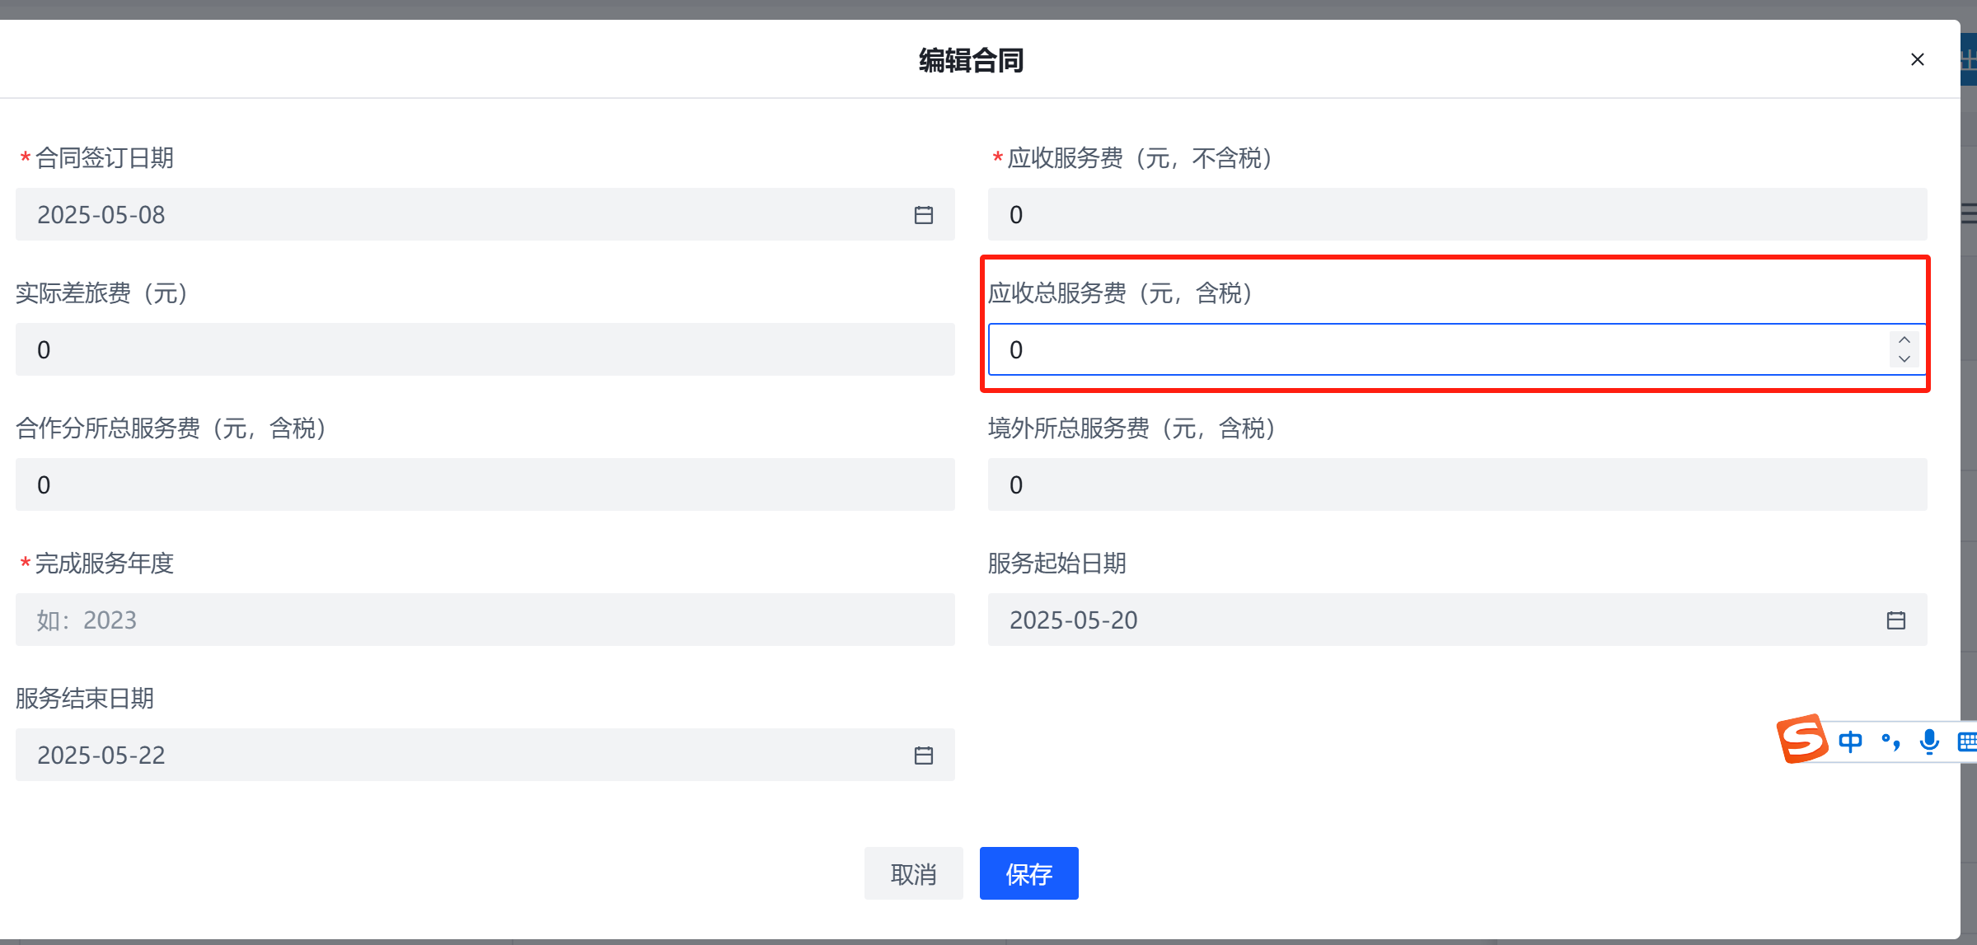1977x945 pixels.
Task: Click the 实际差旅费 input field
Action: 485,349
